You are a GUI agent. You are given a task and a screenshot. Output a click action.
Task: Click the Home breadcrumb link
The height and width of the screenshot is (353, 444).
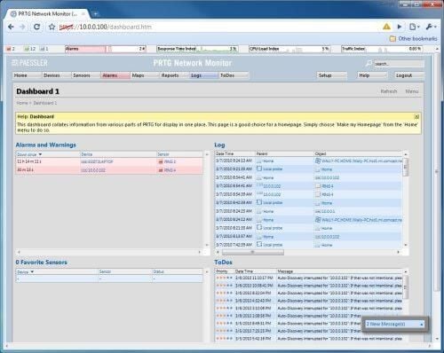(x=22, y=103)
